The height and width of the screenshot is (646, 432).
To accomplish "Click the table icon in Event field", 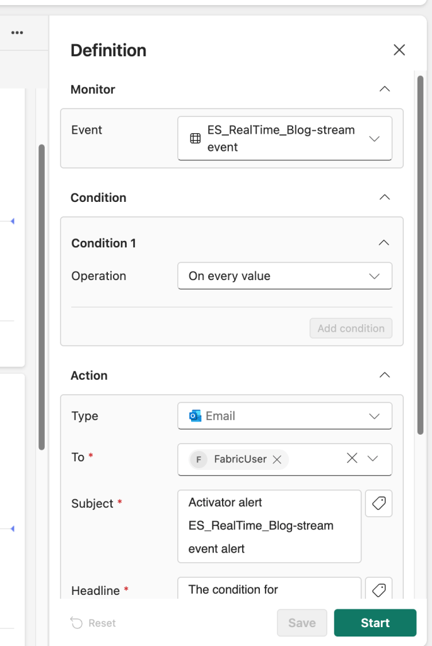I will click(196, 138).
